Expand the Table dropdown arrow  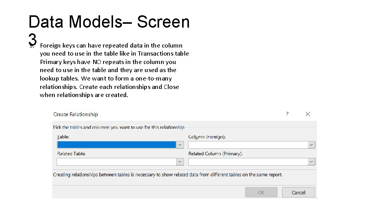pos(180,145)
